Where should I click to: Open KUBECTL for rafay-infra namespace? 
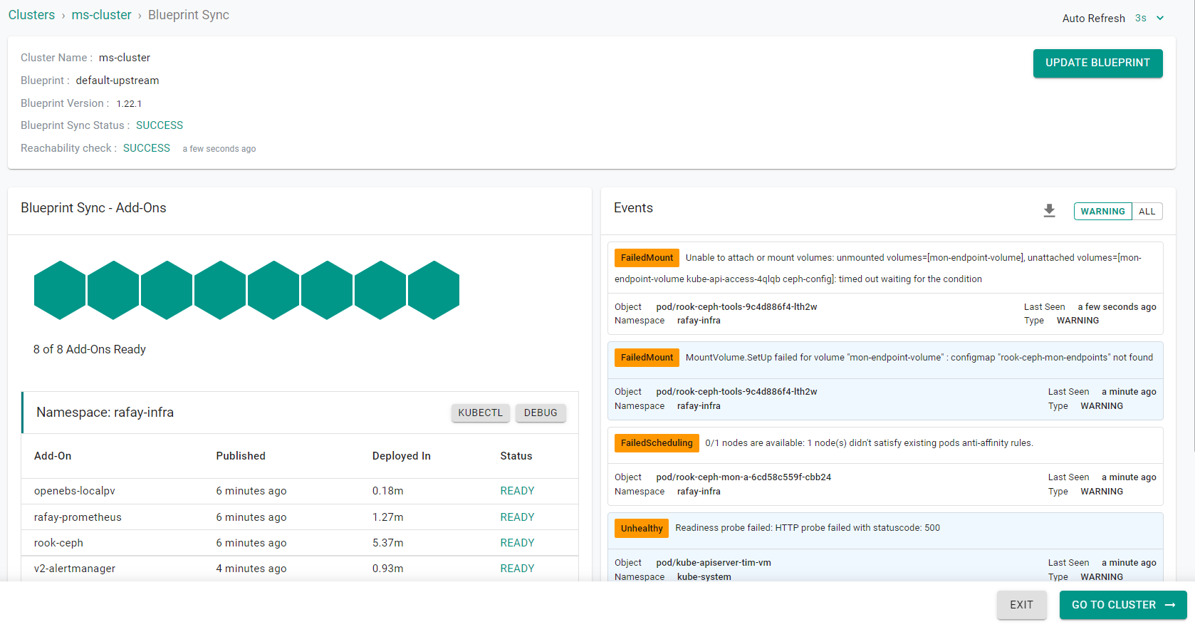click(480, 413)
